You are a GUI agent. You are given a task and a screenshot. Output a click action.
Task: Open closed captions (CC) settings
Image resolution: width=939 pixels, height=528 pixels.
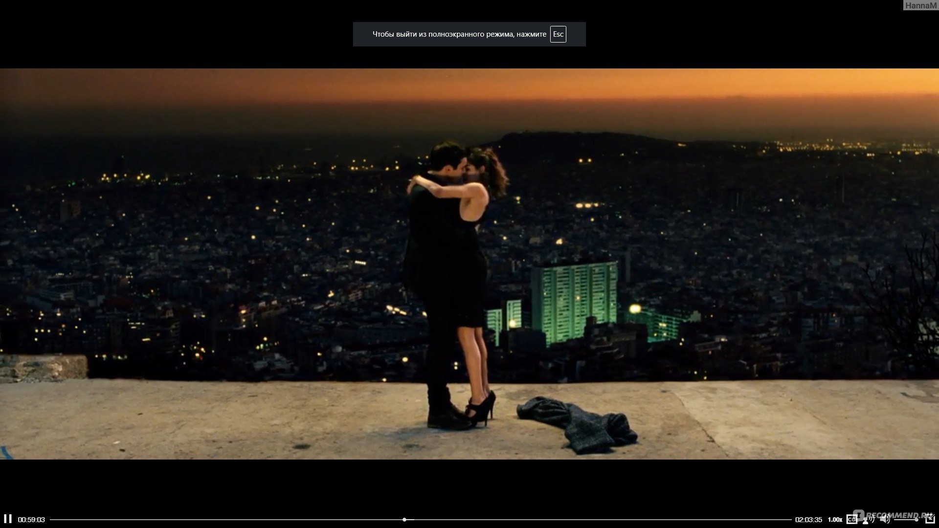click(x=852, y=519)
